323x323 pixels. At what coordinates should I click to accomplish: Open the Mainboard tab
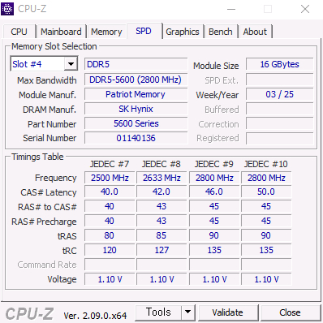[x=61, y=32]
